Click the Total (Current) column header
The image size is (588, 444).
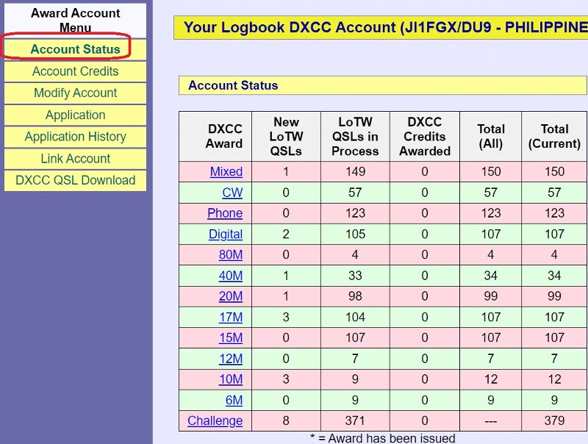pos(554,136)
